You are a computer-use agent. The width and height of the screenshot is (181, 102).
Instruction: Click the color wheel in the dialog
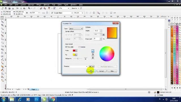coord(107,54)
